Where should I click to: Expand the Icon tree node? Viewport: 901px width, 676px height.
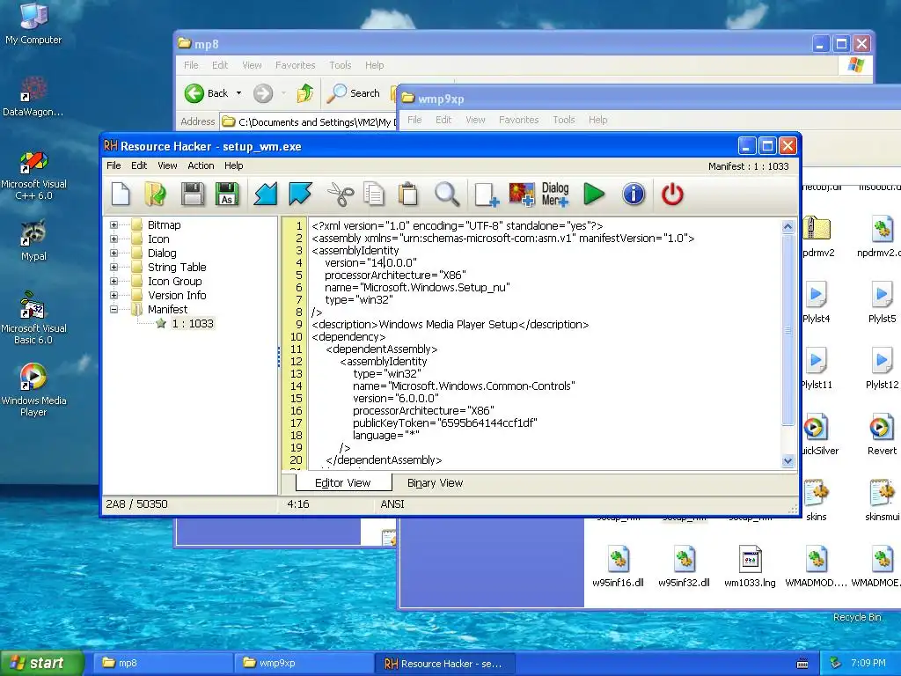coord(114,239)
